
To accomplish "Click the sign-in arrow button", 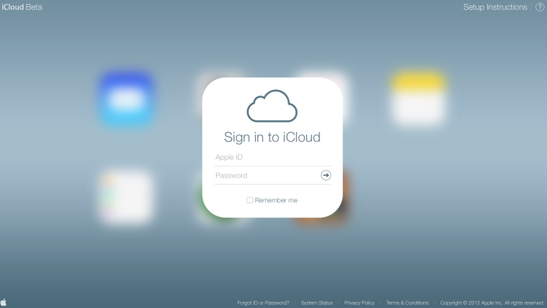I will pyautogui.click(x=326, y=175).
